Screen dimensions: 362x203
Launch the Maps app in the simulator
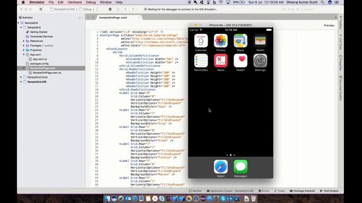click(240, 41)
